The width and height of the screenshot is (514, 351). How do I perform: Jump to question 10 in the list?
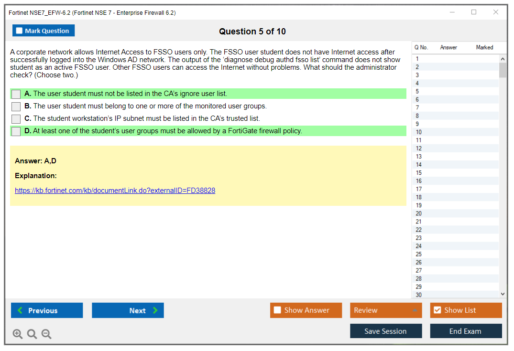[419, 132]
